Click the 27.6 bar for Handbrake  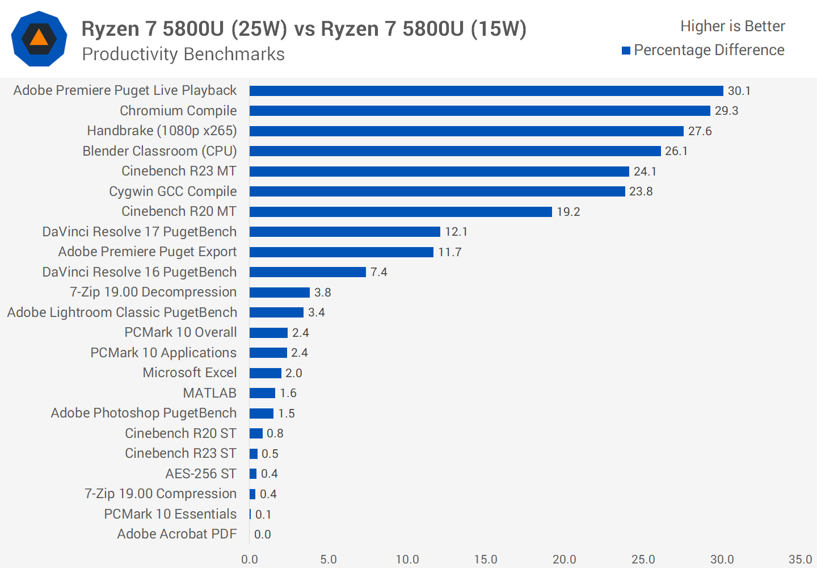pyautogui.click(x=466, y=131)
